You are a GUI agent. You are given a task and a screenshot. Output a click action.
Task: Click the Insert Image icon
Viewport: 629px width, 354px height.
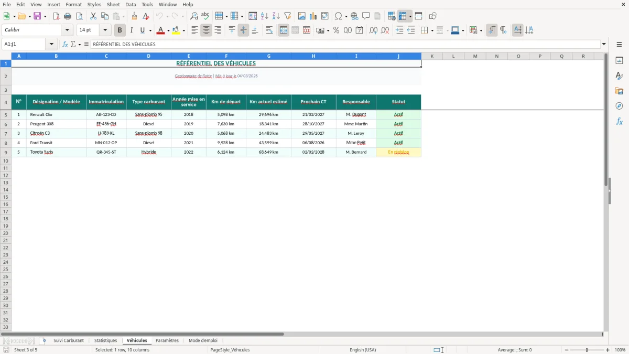point(302,16)
